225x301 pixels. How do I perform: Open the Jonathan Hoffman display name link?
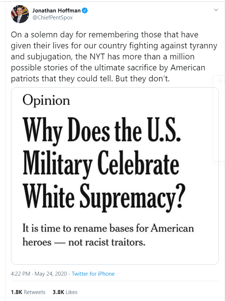coord(56,11)
